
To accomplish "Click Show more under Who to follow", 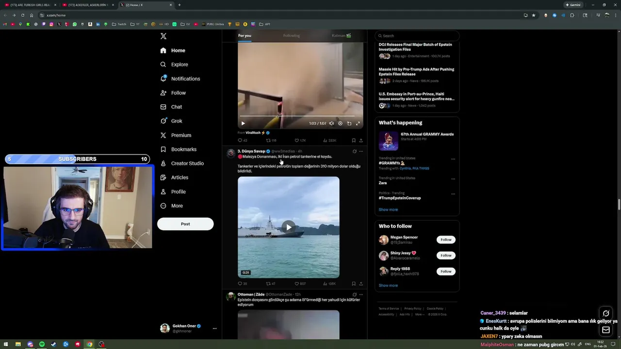I will (x=388, y=286).
